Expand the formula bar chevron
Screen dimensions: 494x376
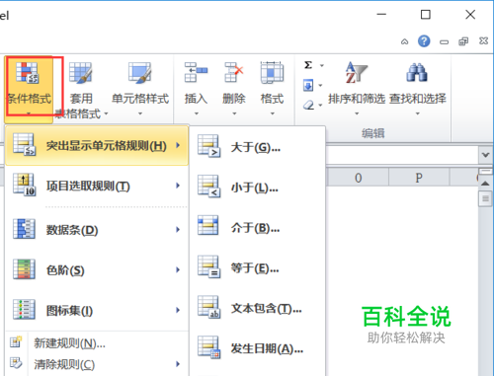pos(485,155)
